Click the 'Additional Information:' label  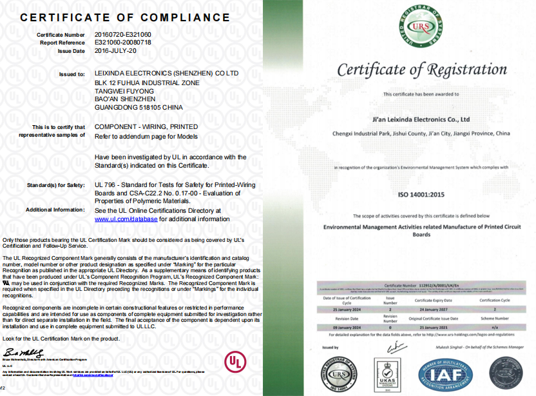click(x=55, y=210)
